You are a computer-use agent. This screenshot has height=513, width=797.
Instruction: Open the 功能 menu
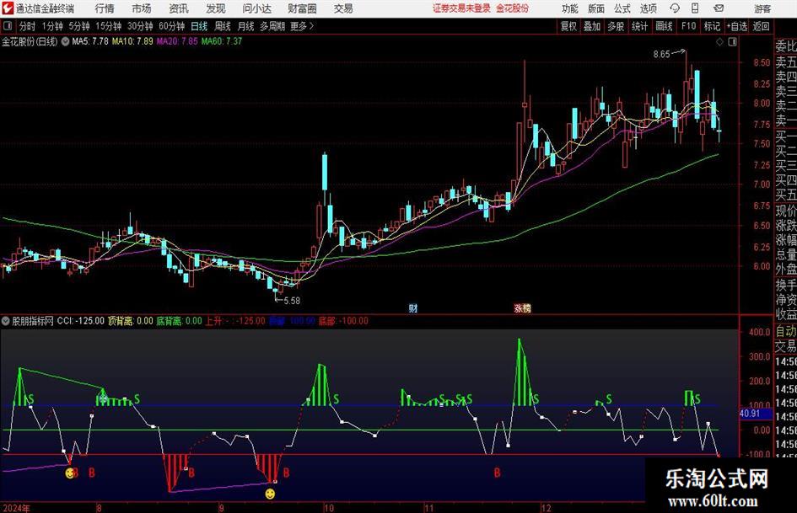coord(570,8)
